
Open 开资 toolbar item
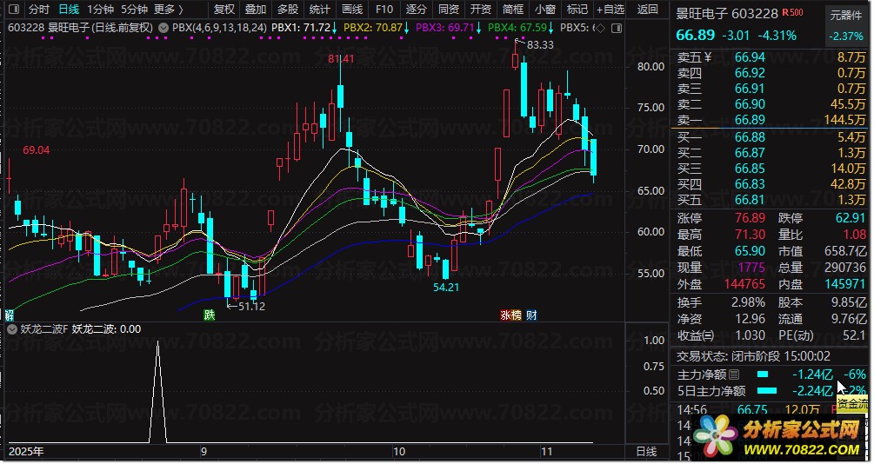(480, 10)
